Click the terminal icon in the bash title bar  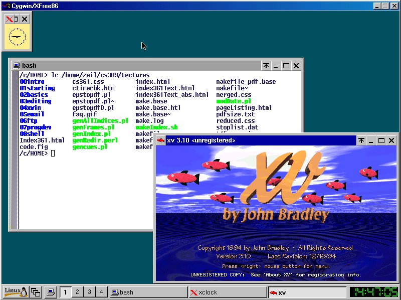point(16,65)
